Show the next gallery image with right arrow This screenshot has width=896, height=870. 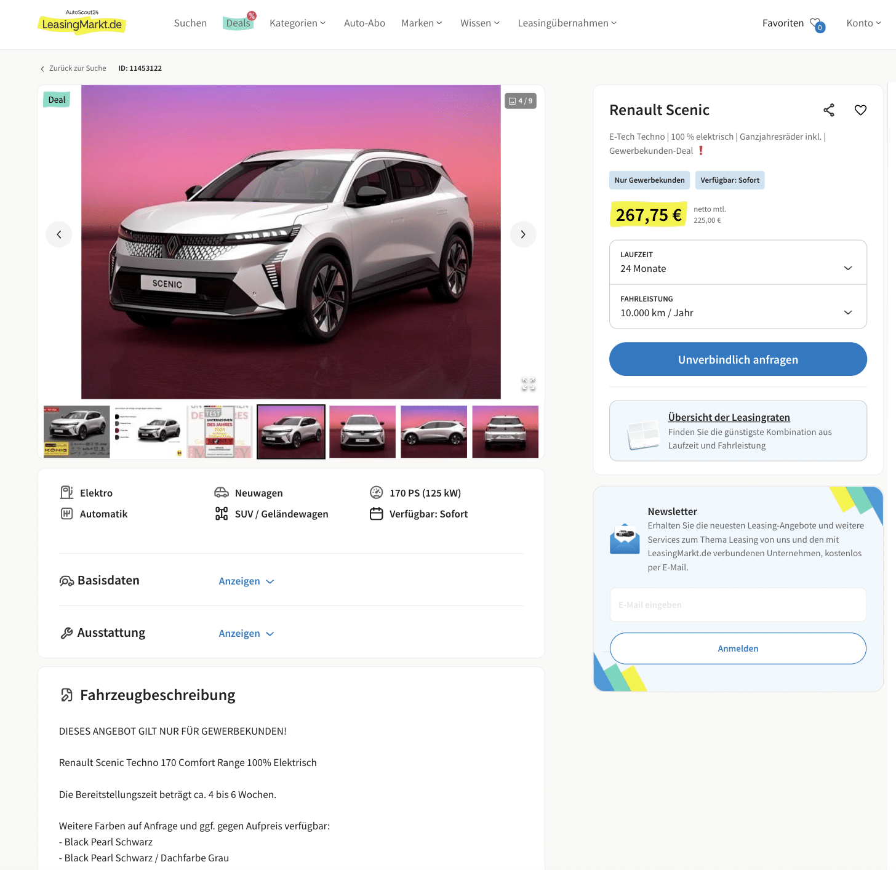[x=523, y=234]
